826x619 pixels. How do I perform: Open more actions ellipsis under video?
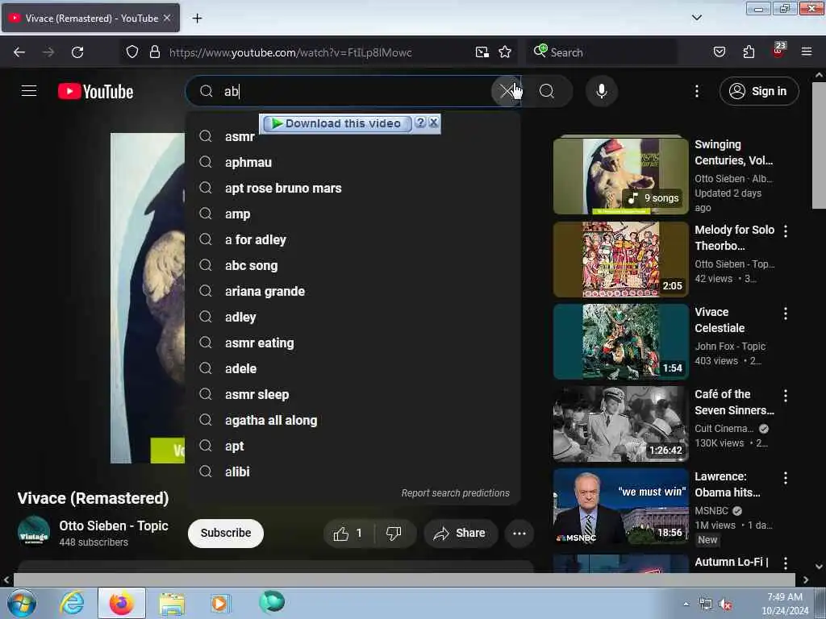coord(519,534)
